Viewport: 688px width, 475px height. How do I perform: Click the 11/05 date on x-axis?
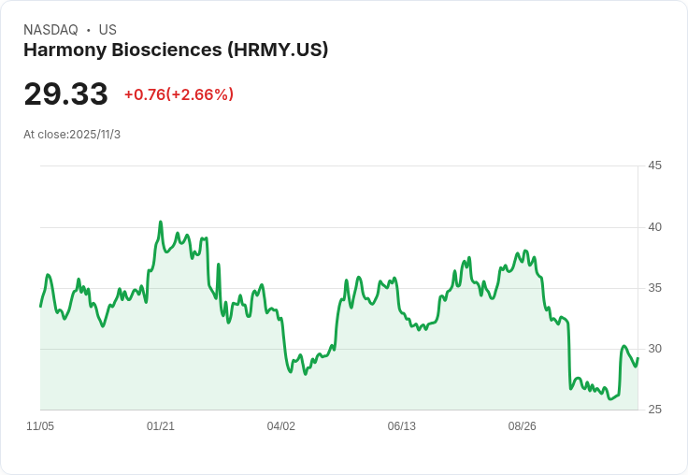click(40, 426)
